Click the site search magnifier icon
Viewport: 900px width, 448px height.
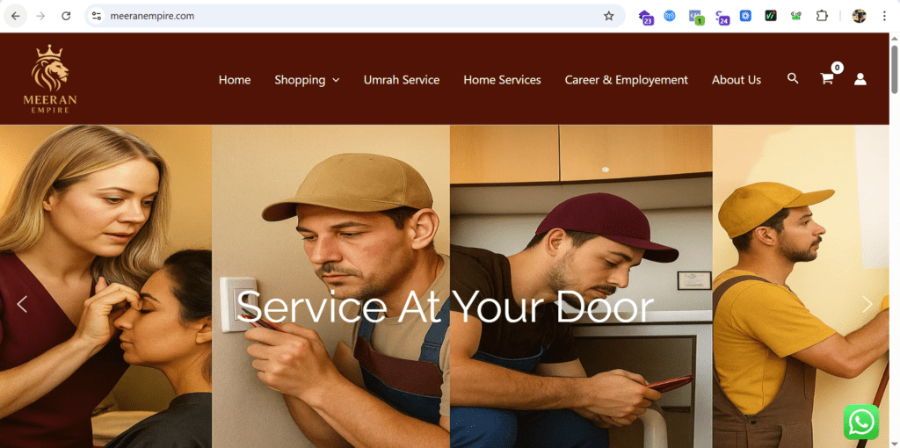coord(793,78)
